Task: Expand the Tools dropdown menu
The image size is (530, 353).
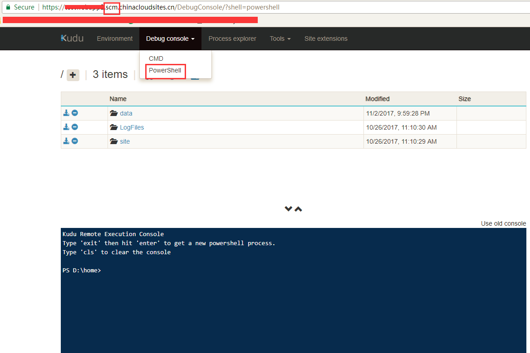Action: 280,39
